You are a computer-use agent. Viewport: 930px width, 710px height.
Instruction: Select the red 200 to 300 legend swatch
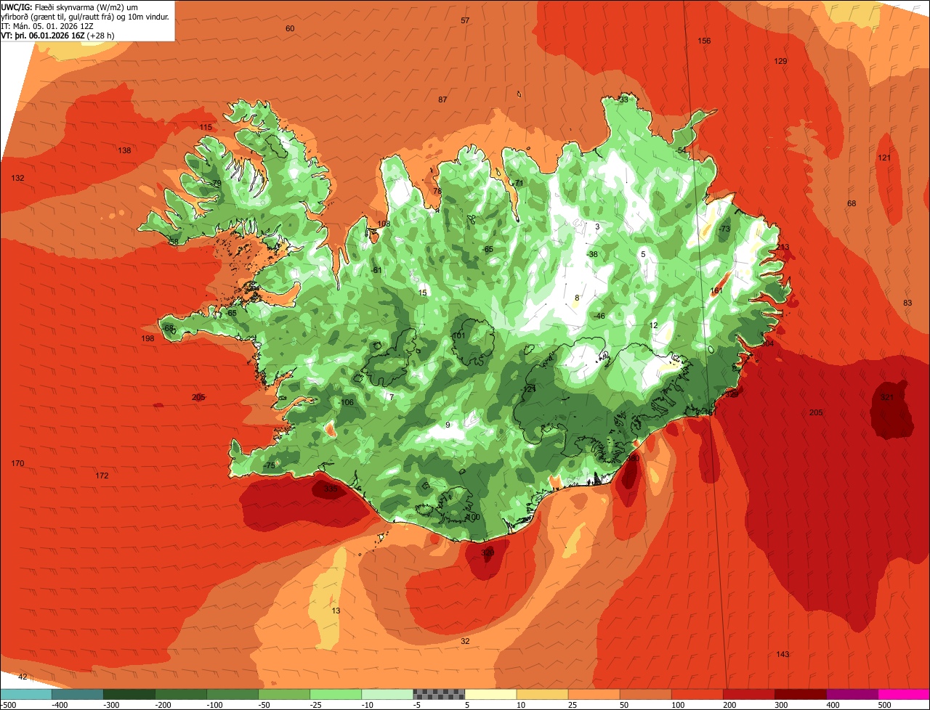click(x=749, y=694)
